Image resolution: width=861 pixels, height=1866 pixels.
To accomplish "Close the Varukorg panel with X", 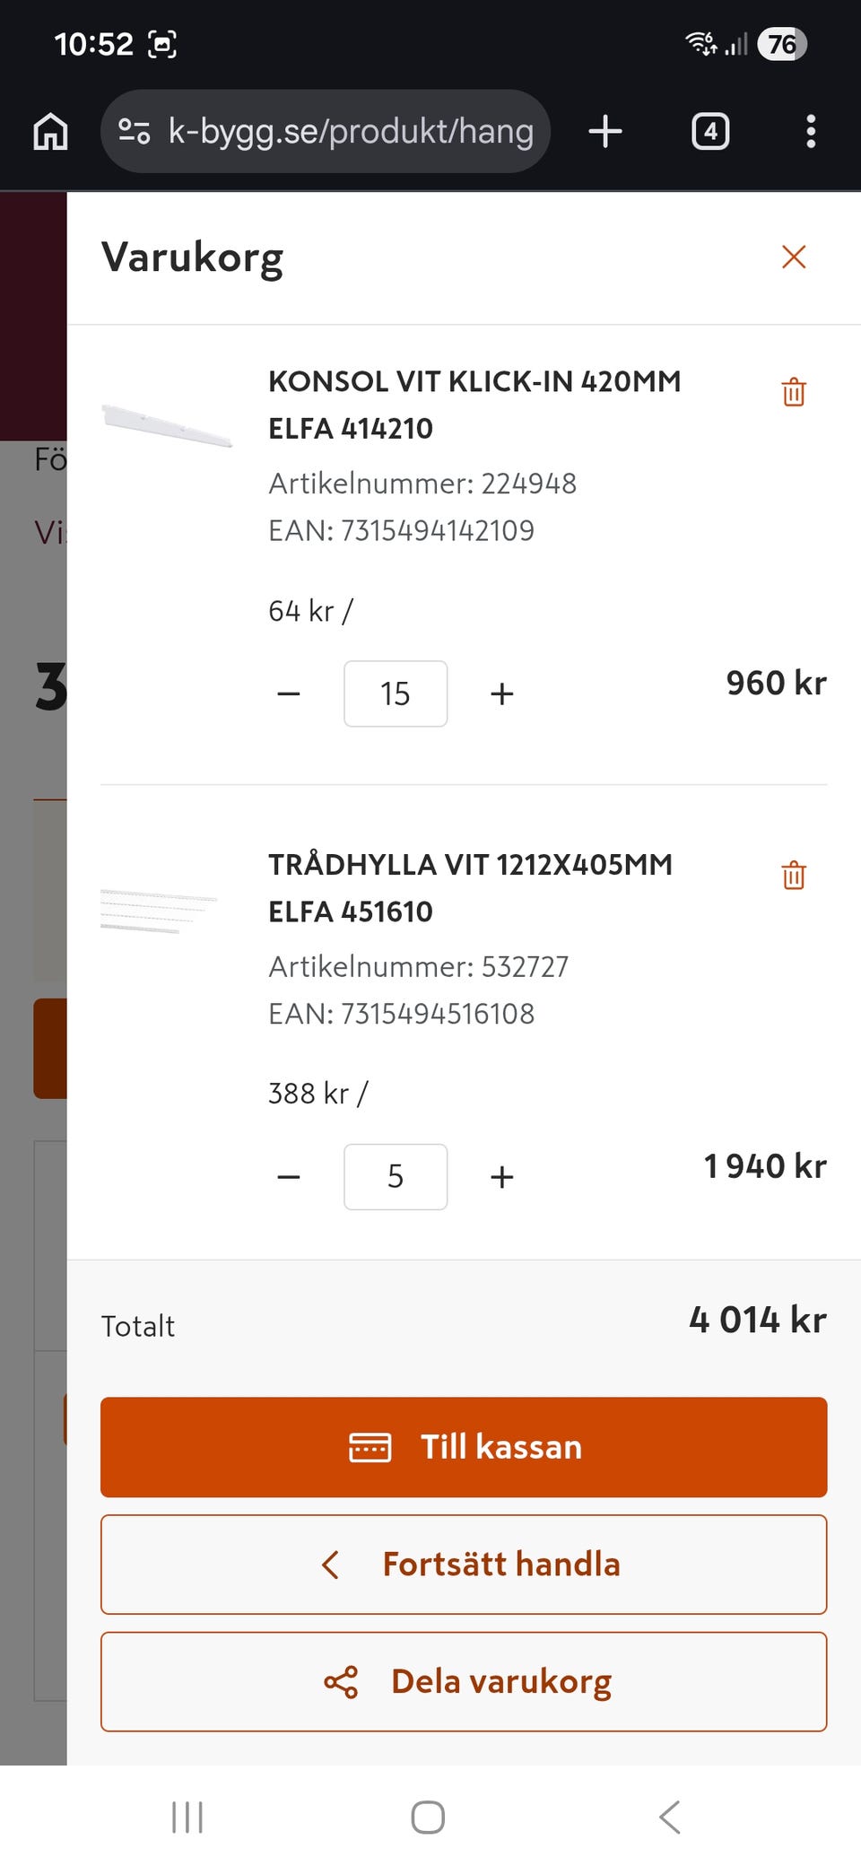I will click(x=794, y=257).
